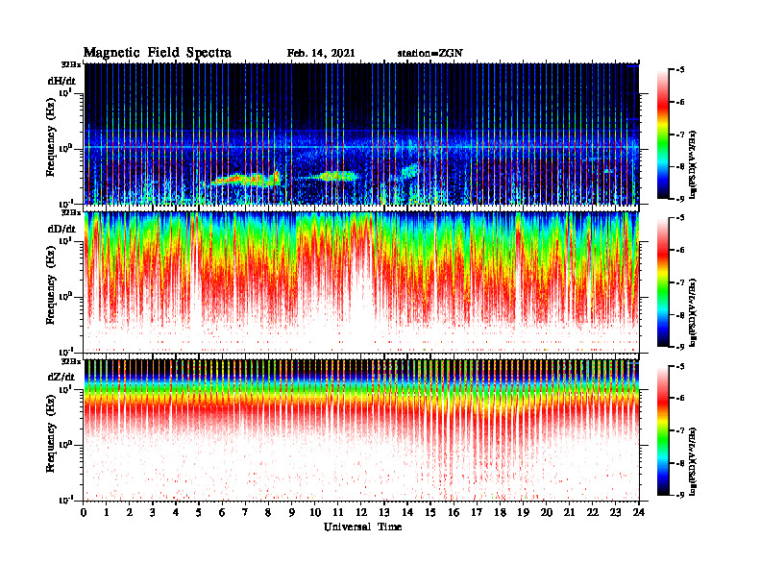Click hour tick label "10" on time axis
761x588 pixels.
[315, 513]
